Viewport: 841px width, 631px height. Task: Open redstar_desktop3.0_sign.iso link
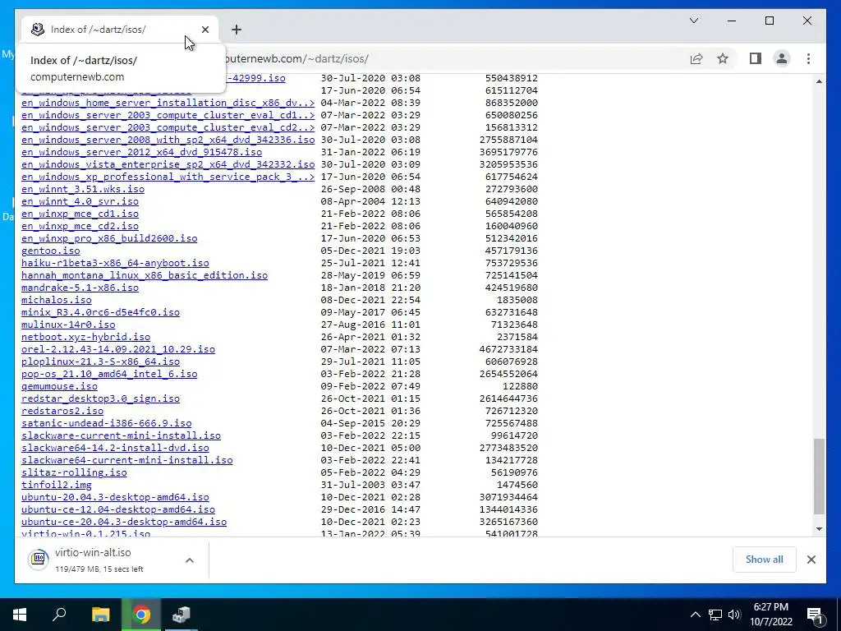[x=100, y=399]
